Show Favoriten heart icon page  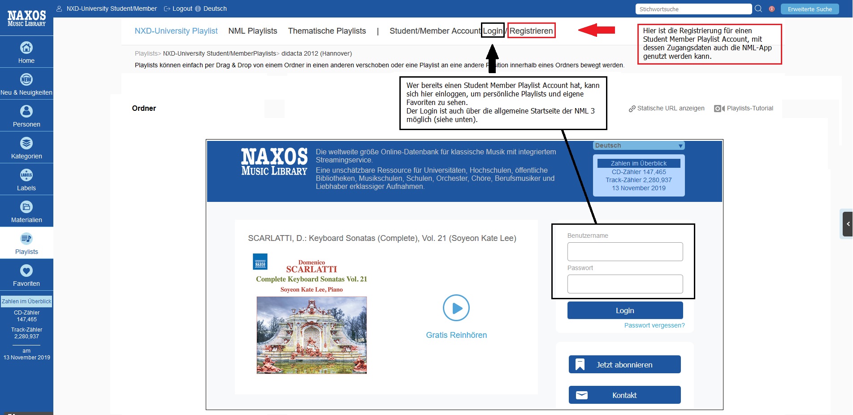26,275
